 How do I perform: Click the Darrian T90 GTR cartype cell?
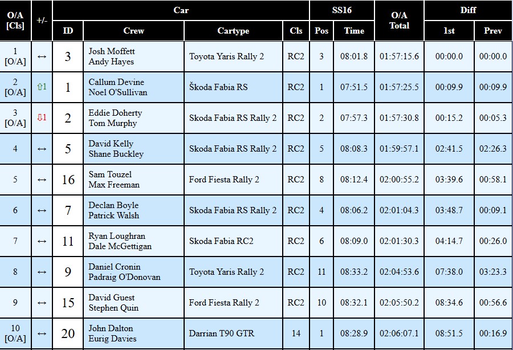click(x=222, y=333)
